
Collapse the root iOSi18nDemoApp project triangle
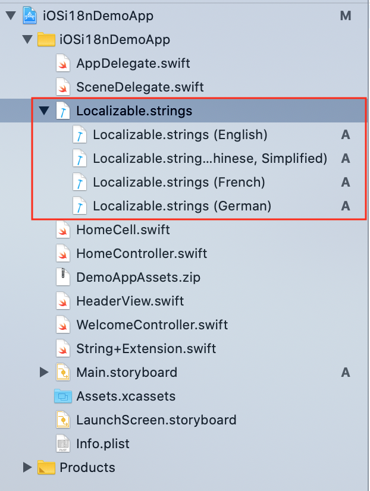(x=11, y=15)
